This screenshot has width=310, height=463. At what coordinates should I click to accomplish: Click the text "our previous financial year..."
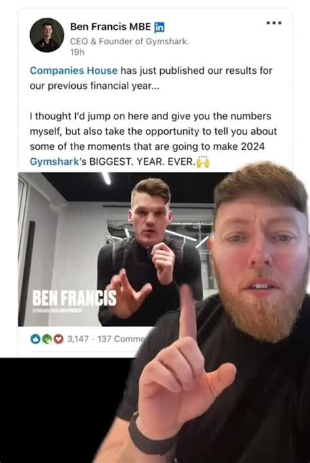tap(94, 86)
